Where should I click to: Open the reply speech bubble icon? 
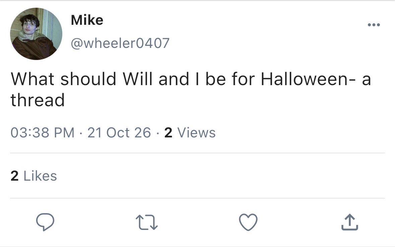pyautogui.click(x=45, y=222)
